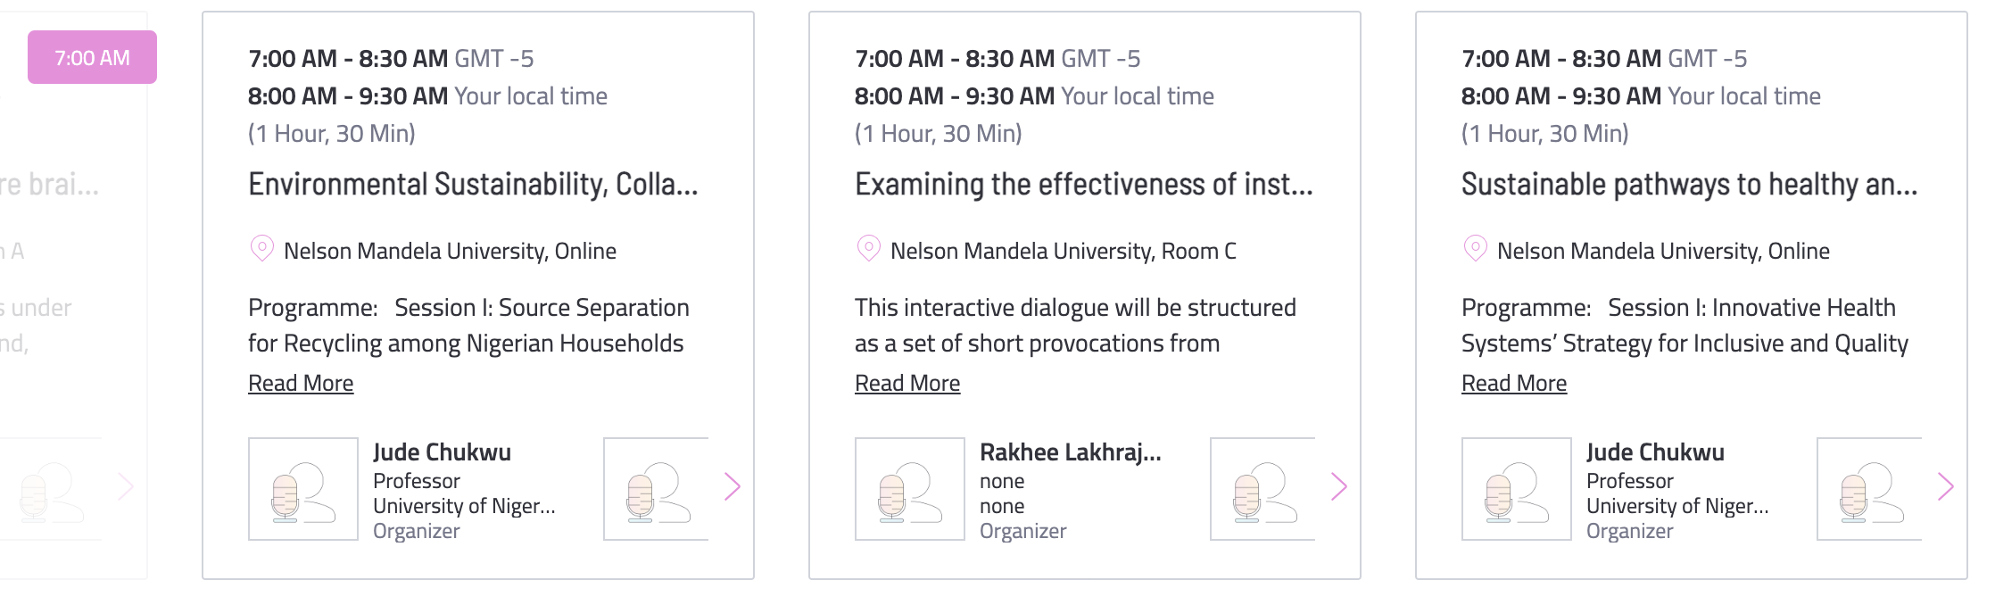Open Sustainable pathways to healthy an... title
Viewport: 1995px width, 605px height.
1690,184
